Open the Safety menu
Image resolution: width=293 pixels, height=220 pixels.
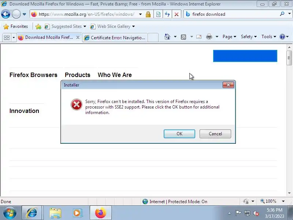click(x=249, y=37)
